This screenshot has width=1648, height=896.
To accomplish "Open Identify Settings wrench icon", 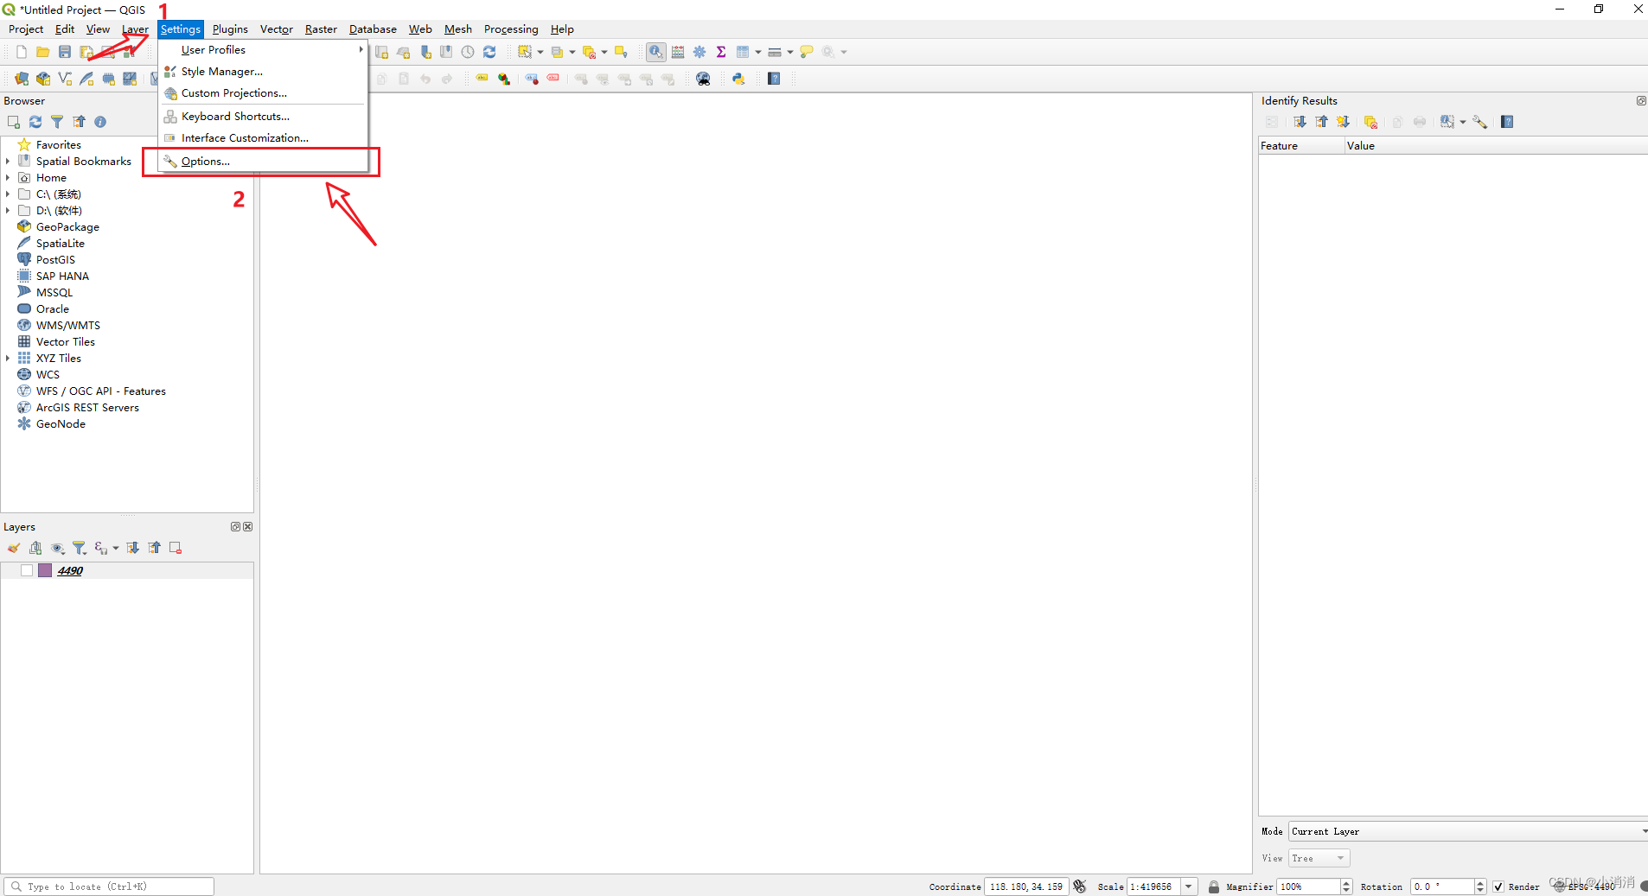I will pos(1480,122).
